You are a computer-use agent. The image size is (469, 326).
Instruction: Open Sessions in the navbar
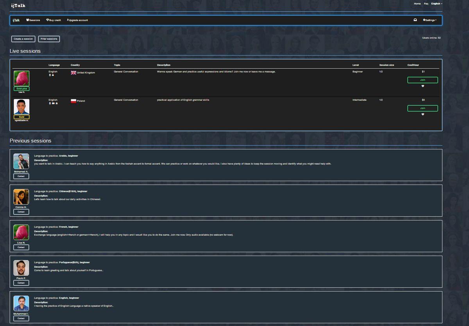coord(33,20)
